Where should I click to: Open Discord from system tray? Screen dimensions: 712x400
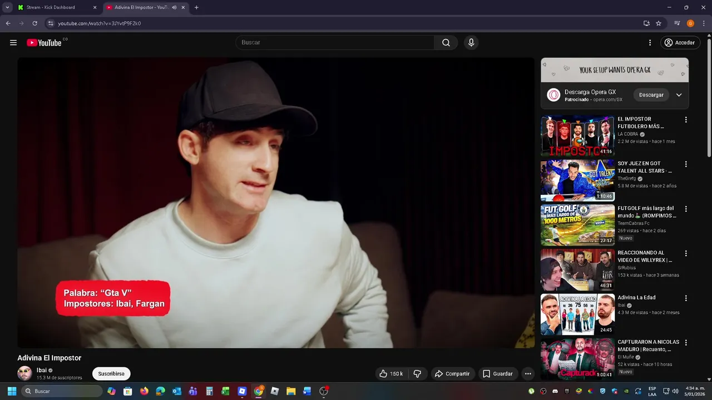[555, 391]
